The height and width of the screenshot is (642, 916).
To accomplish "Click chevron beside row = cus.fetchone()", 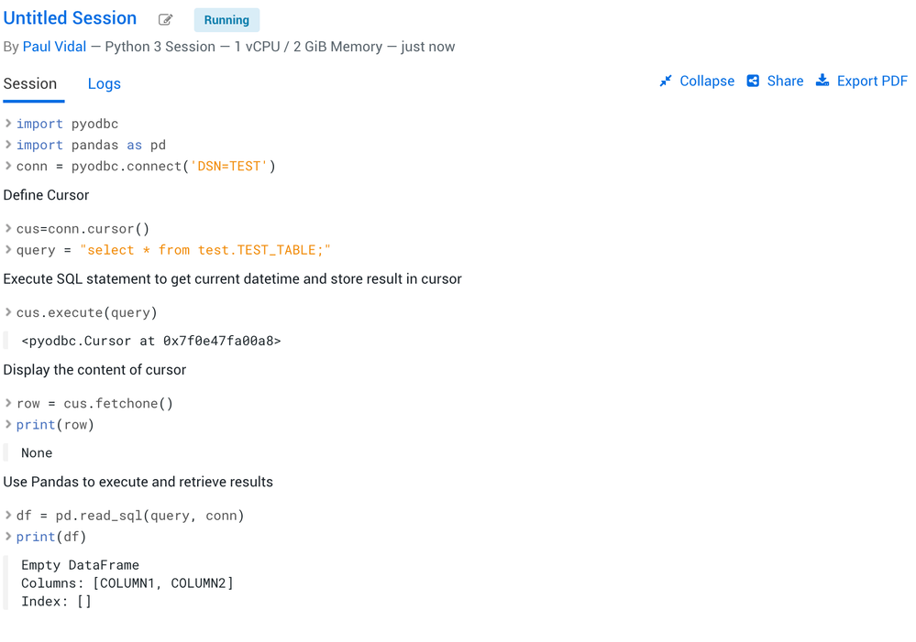I will (x=8, y=403).
